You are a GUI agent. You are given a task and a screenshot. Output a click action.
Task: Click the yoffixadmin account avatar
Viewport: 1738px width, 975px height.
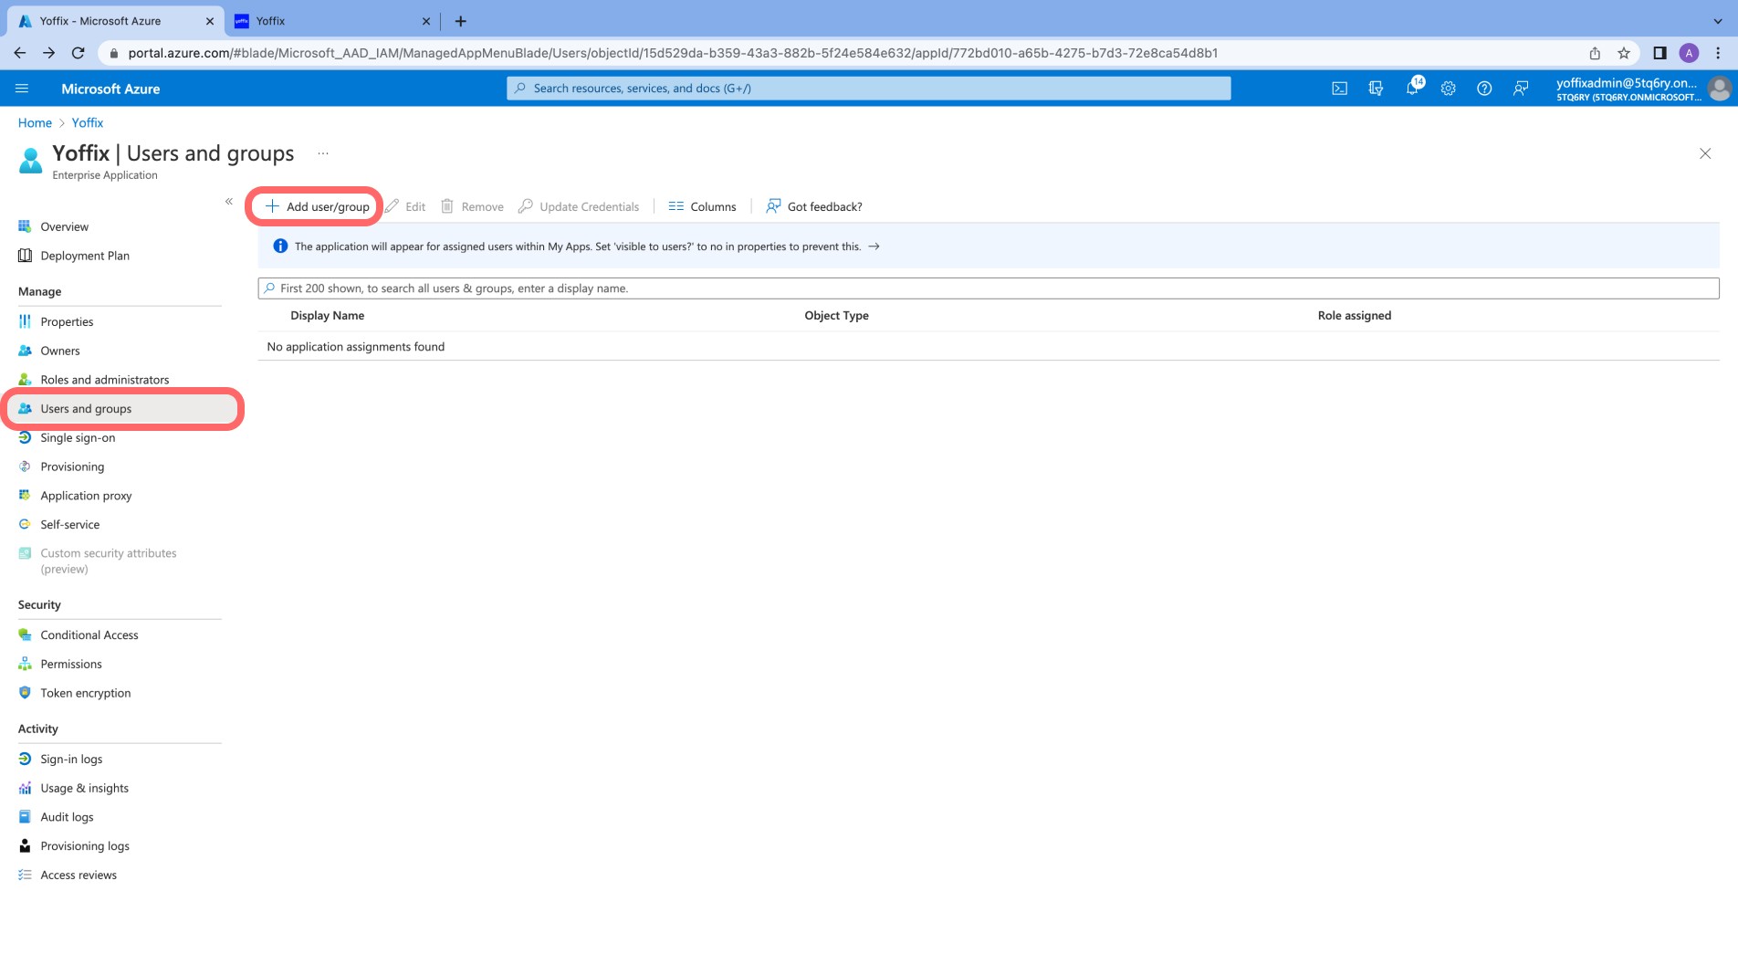coord(1720,89)
